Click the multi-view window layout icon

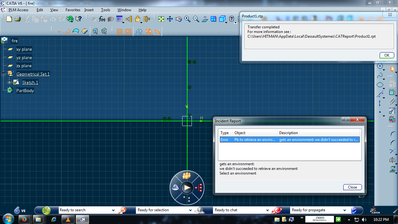[213, 19]
